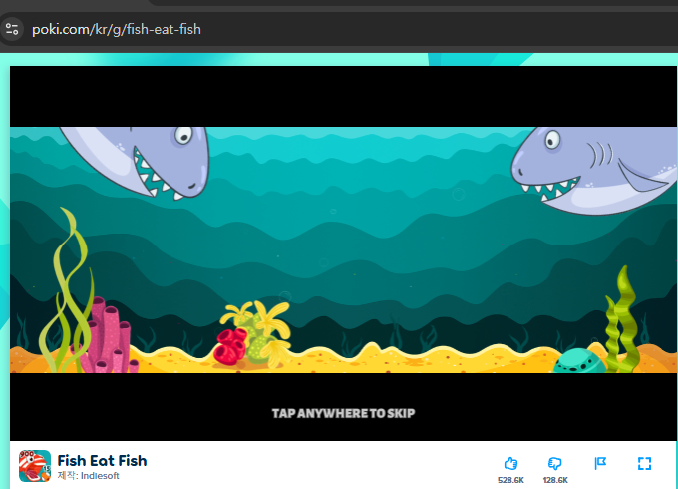The image size is (678, 489).
Task: Click the site information icon in address bar
Action: click(x=12, y=29)
